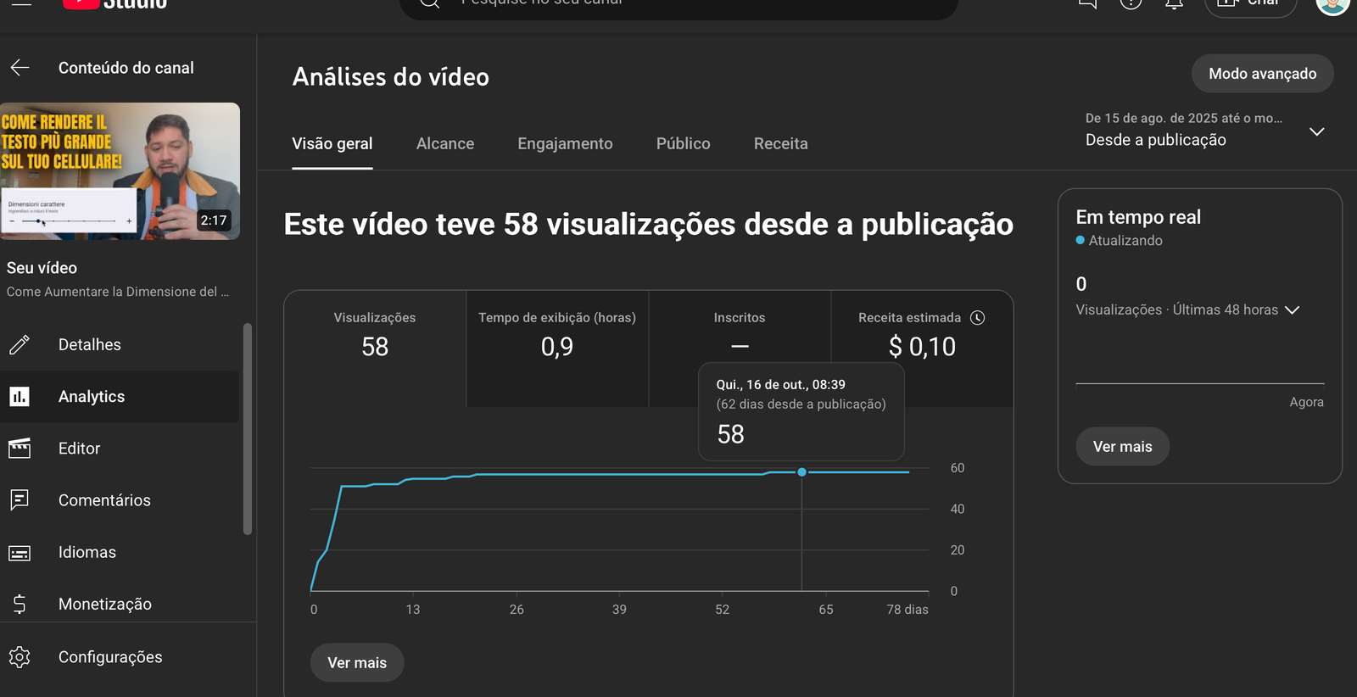Click the '2:17' duration badge
The height and width of the screenshot is (697, 1357).
click(x=214, y=220)
